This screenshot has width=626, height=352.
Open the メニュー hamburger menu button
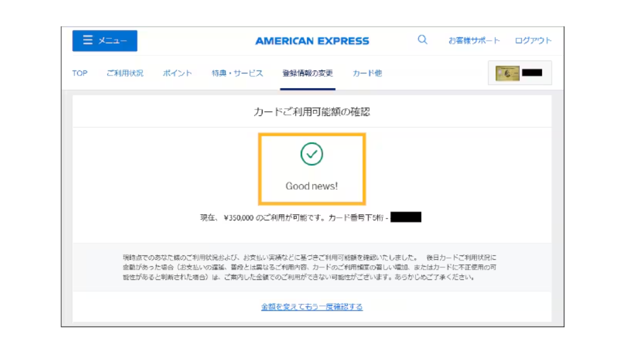coord(105,41)
